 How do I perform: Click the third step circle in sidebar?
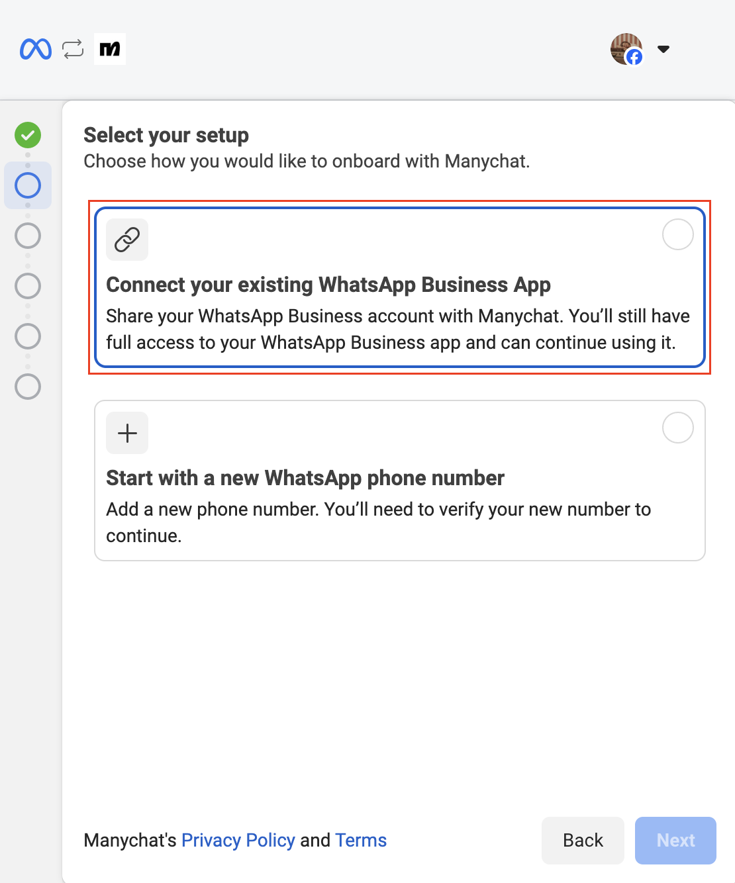[x=28, y=236]
